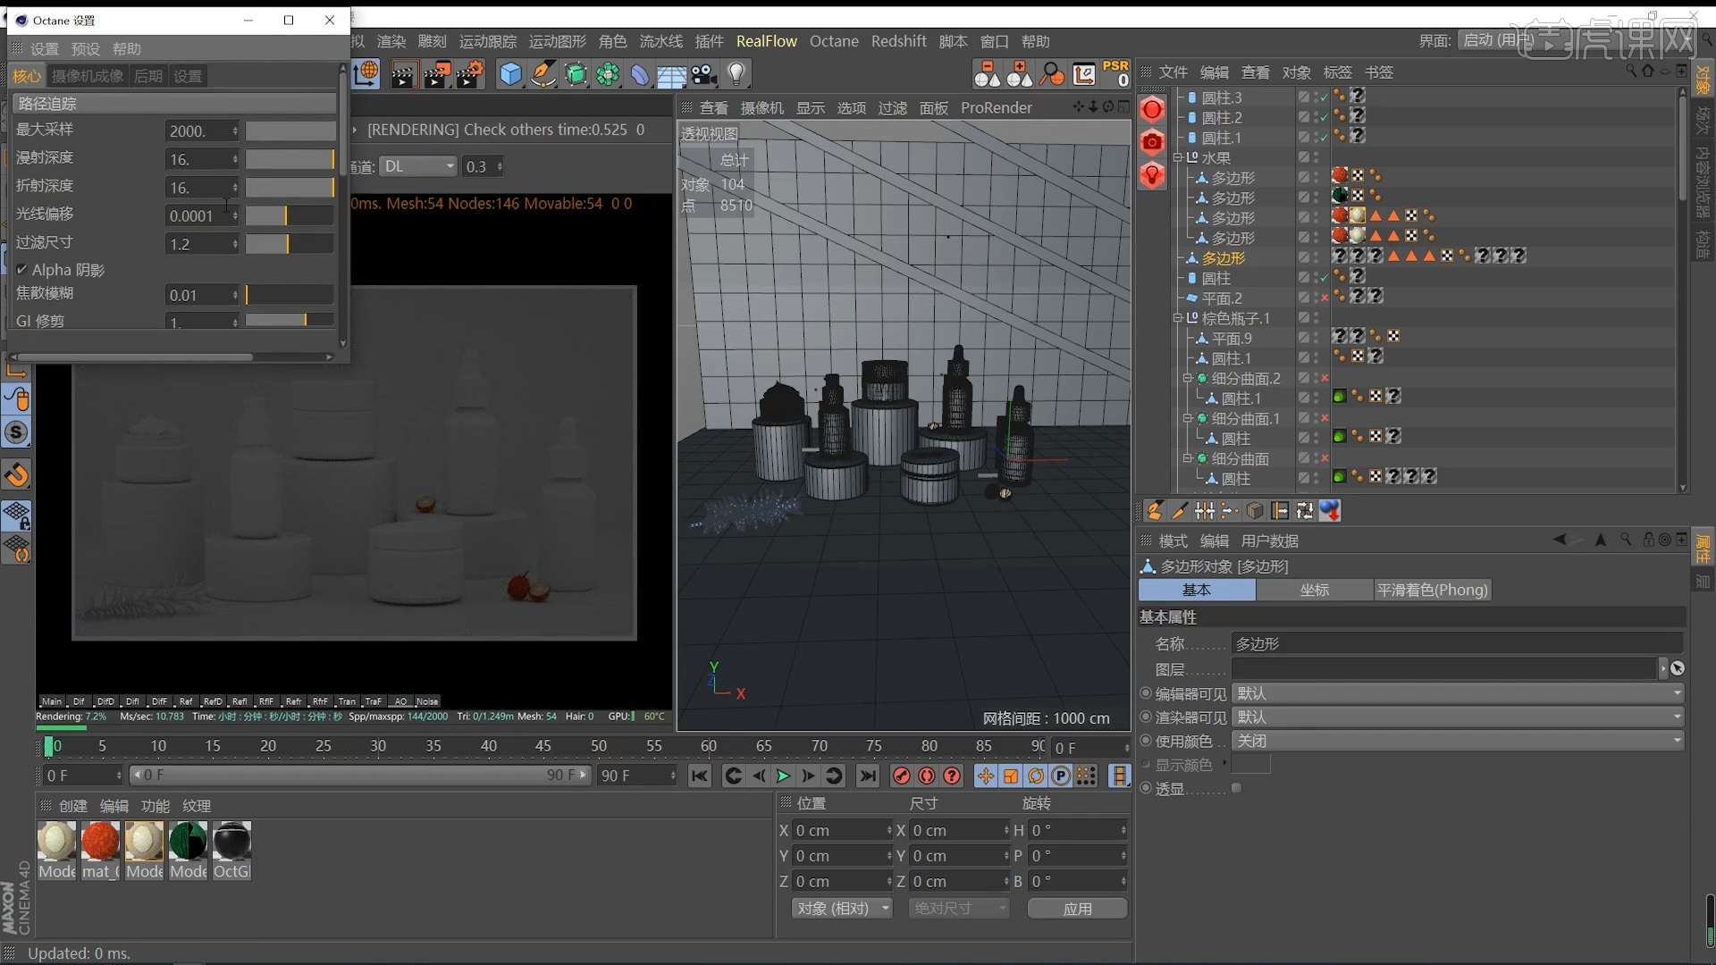
Task: Add an Octane camera from the side palette
Action: click(x=1152, y=142)
